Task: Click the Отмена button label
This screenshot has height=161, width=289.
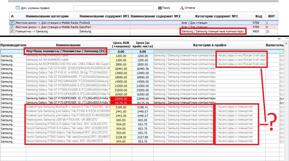Action: (x=190, y=8)
